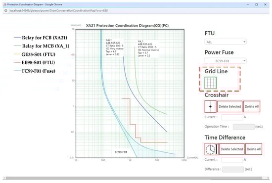Open the Power Fuse FC99-F01 dropdown
The width and height of the screenshot is (272, 183).
[x=226, y=61]
